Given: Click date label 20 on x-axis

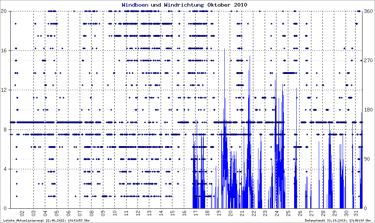Looking at the screenshot, I should (231, 213).
